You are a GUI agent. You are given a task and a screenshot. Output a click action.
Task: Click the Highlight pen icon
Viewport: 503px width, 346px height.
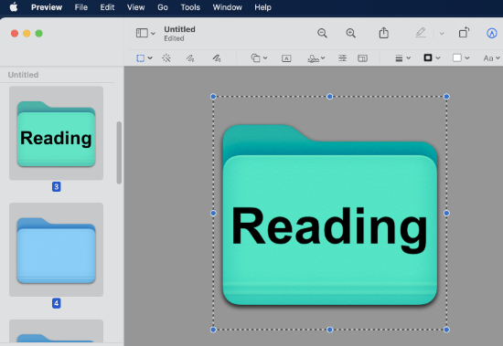421,33
